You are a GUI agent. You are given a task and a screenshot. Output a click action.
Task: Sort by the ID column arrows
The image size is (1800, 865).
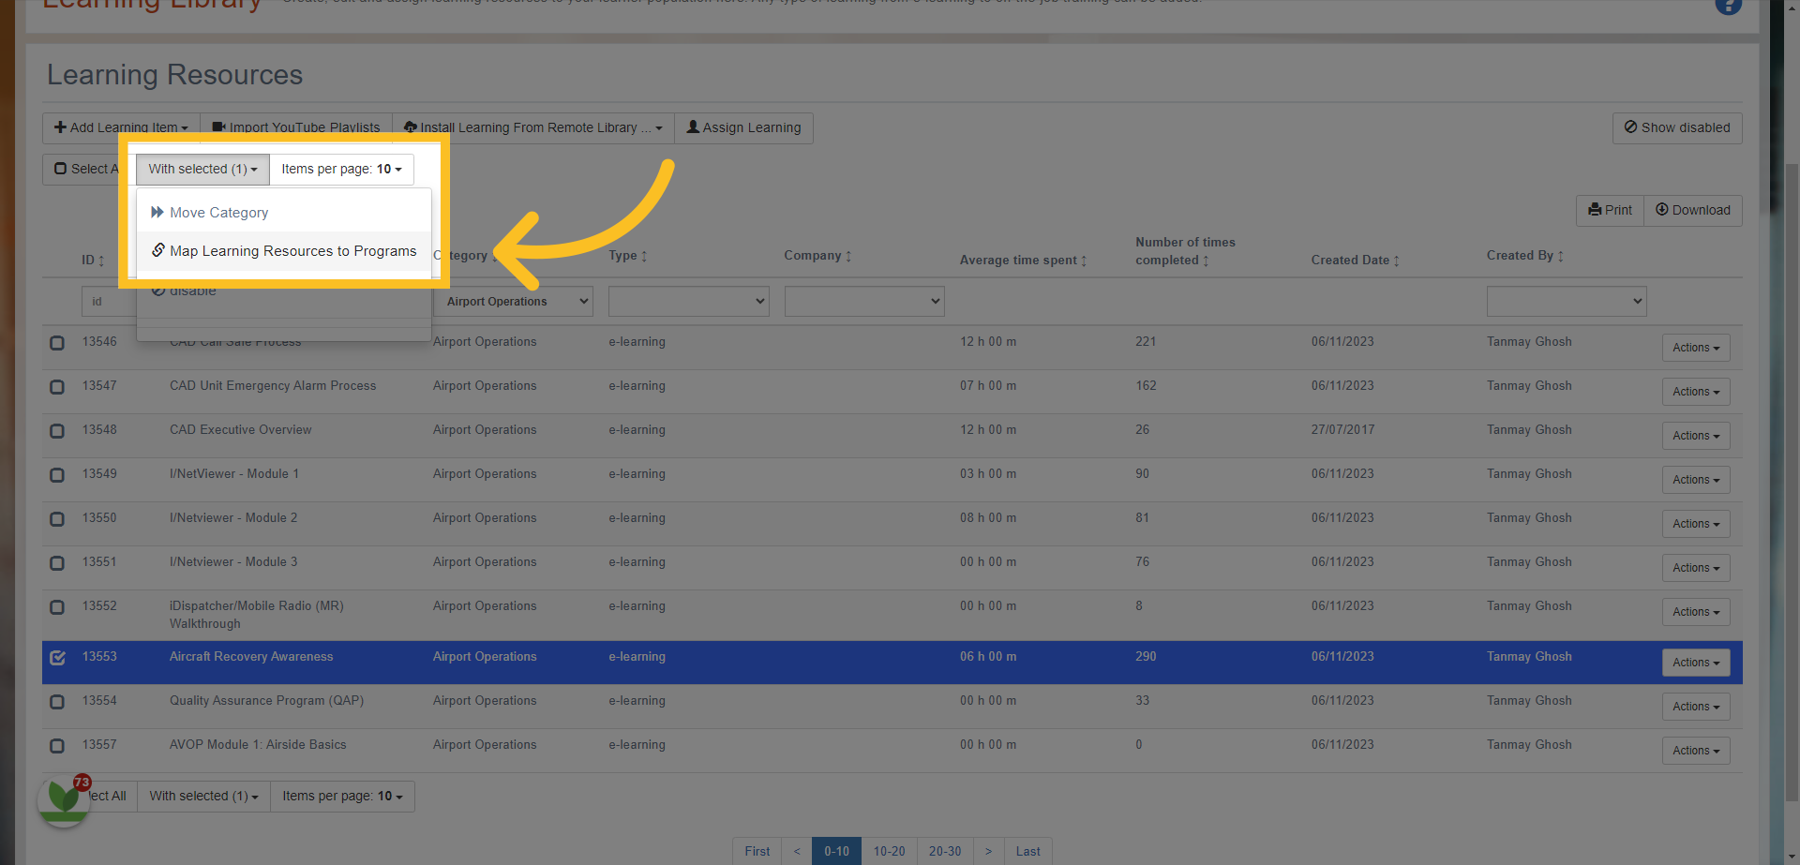(101, 261)
